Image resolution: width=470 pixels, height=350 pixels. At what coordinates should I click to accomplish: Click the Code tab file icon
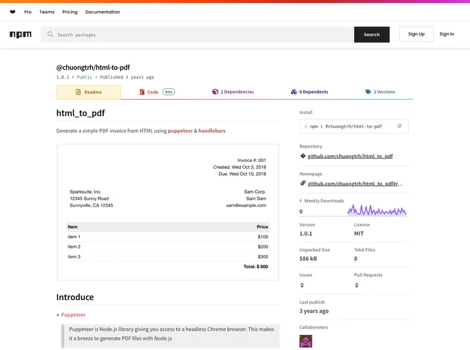tap(142, 92)
